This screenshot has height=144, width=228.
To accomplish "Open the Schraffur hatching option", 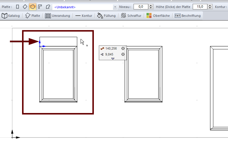I will pos(131,16).
